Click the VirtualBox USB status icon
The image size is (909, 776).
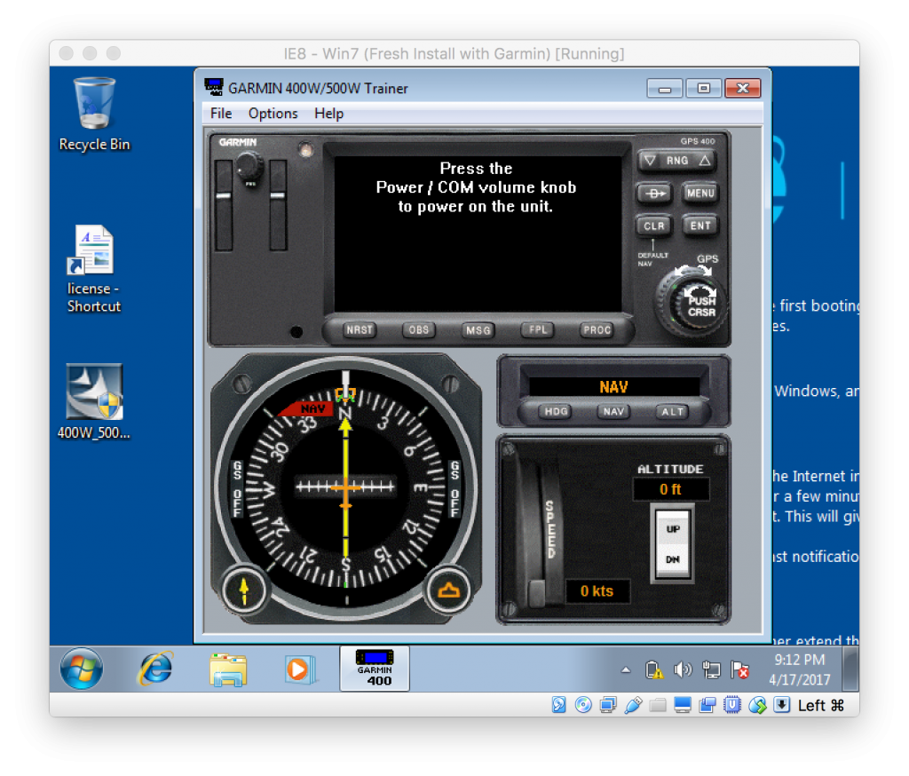(x=633, y=705)
